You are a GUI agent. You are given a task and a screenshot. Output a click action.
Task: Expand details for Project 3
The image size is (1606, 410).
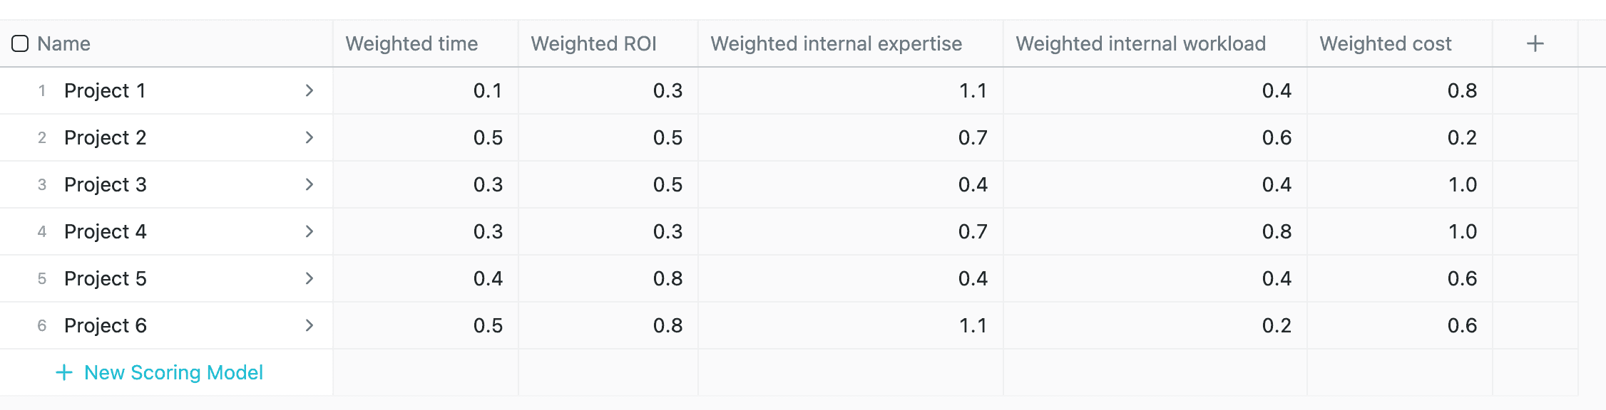(x=310, y=184)
